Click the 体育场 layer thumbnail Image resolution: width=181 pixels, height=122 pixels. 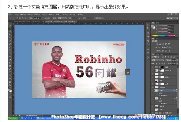[156, 106]
